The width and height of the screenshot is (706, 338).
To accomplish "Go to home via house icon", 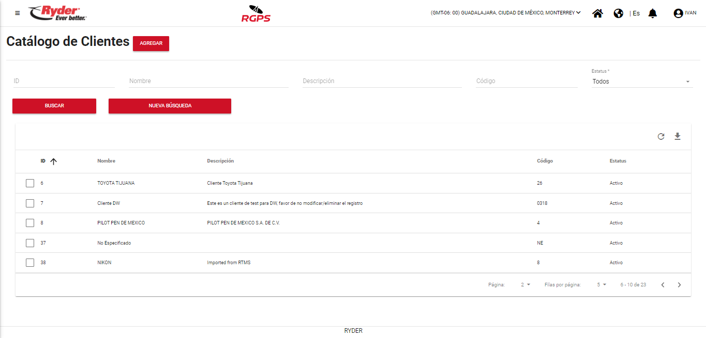I will tap(597, 13).
